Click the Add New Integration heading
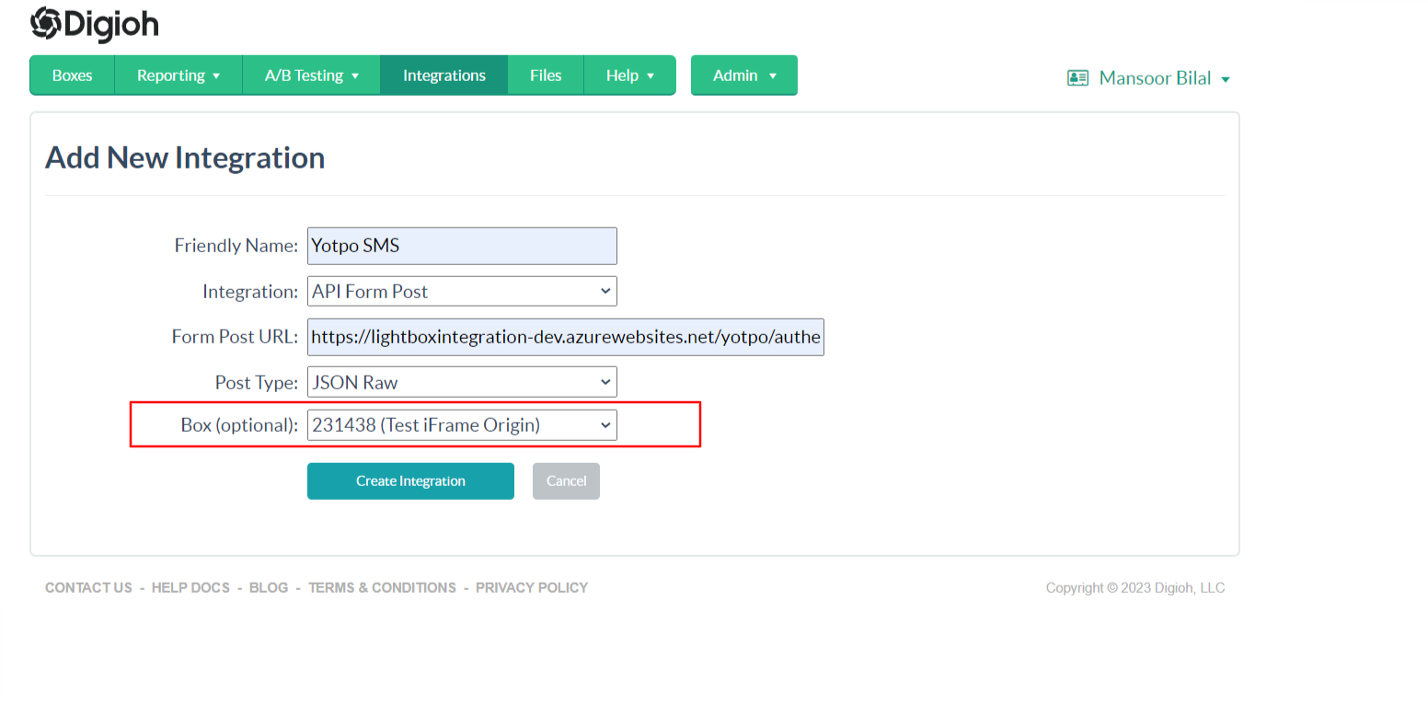Viewport: 1428px width, 717px height. pyautogui.click(x=185, y=157)
